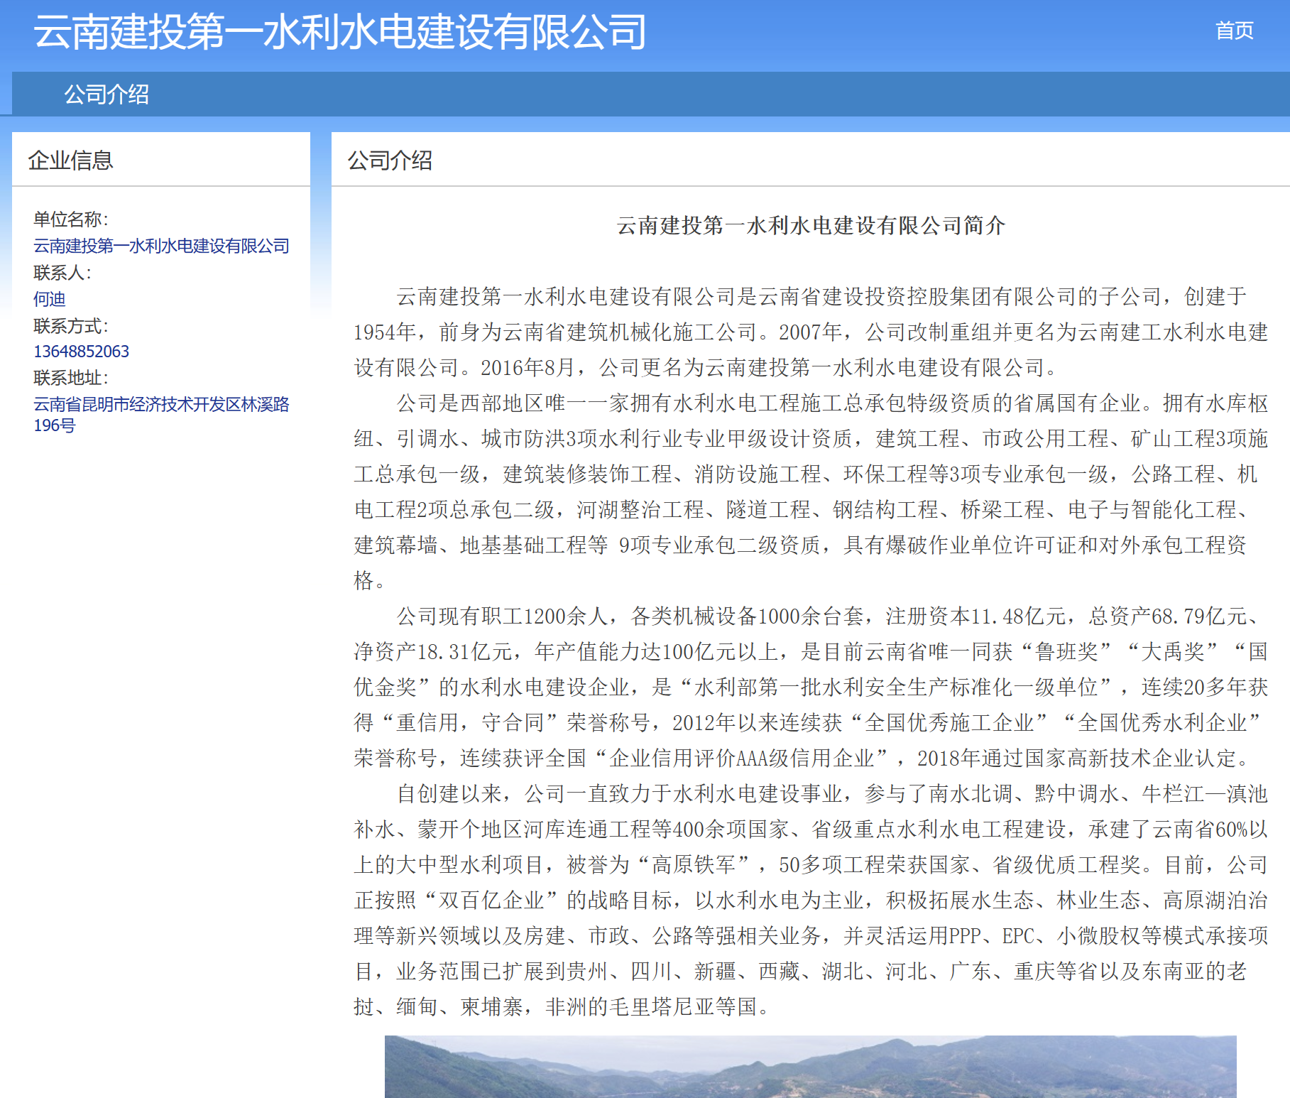Image resolution: width=1290 pixels, height=1098 pixels.
Task: Click the 企业信息 panel header
Action: point(72,160)
